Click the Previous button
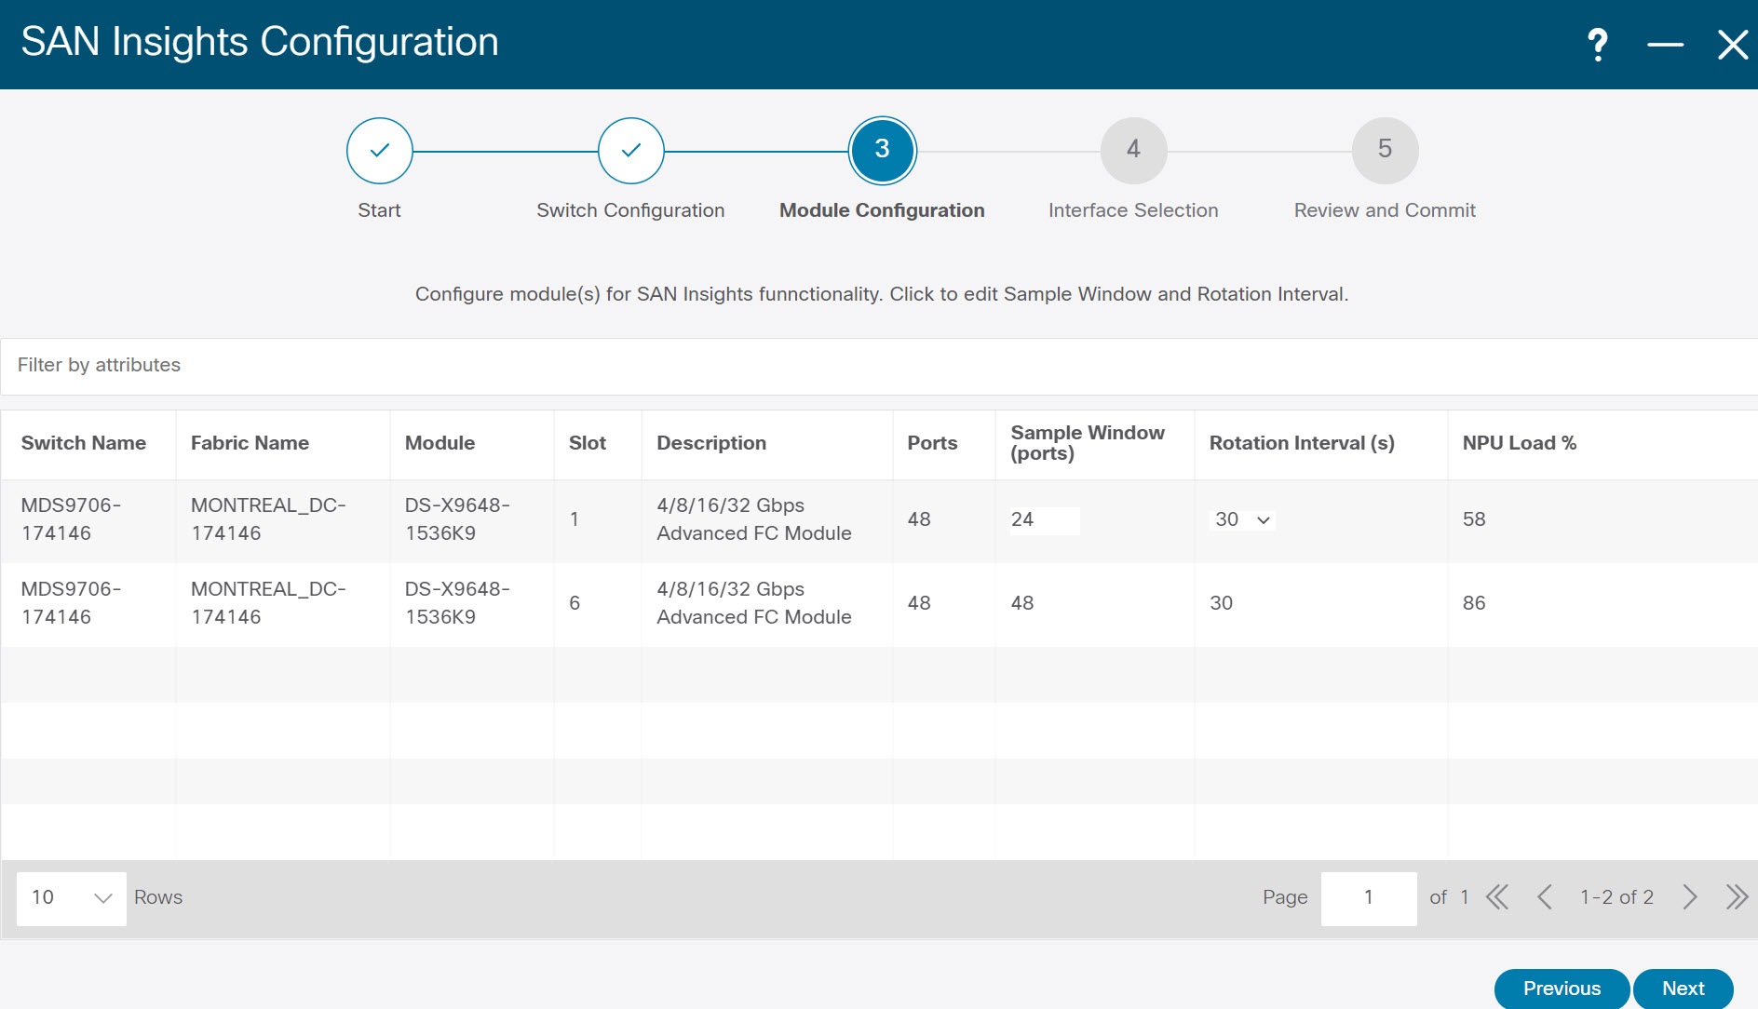Image resolution: width=1758 pixels, height=1009 pixels. (1562, 988)
